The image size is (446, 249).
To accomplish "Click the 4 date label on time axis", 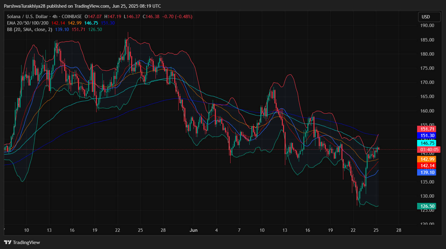I will 216,230.
